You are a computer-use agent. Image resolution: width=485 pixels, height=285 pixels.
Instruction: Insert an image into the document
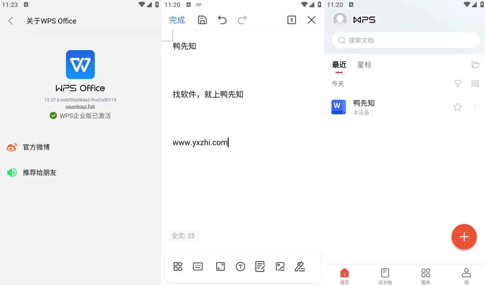[280, 267]
